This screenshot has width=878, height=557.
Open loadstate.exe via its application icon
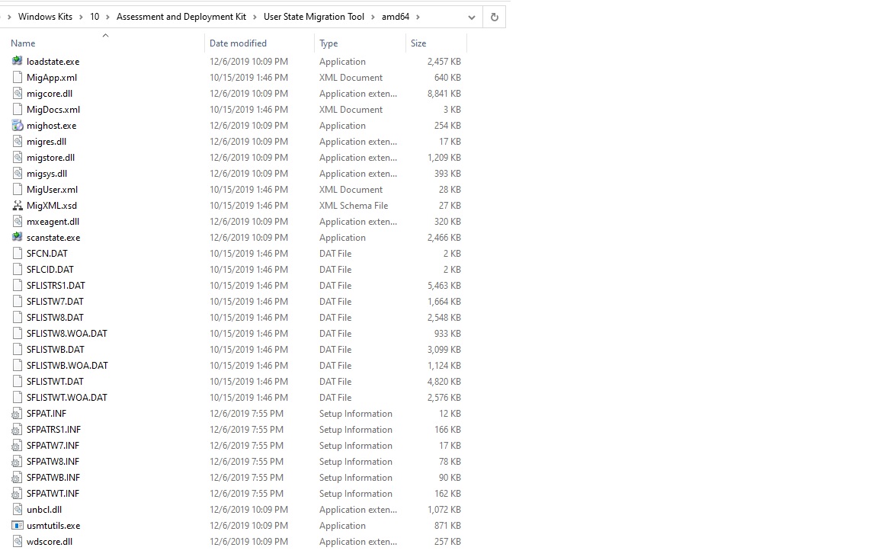tap(17, 61)
